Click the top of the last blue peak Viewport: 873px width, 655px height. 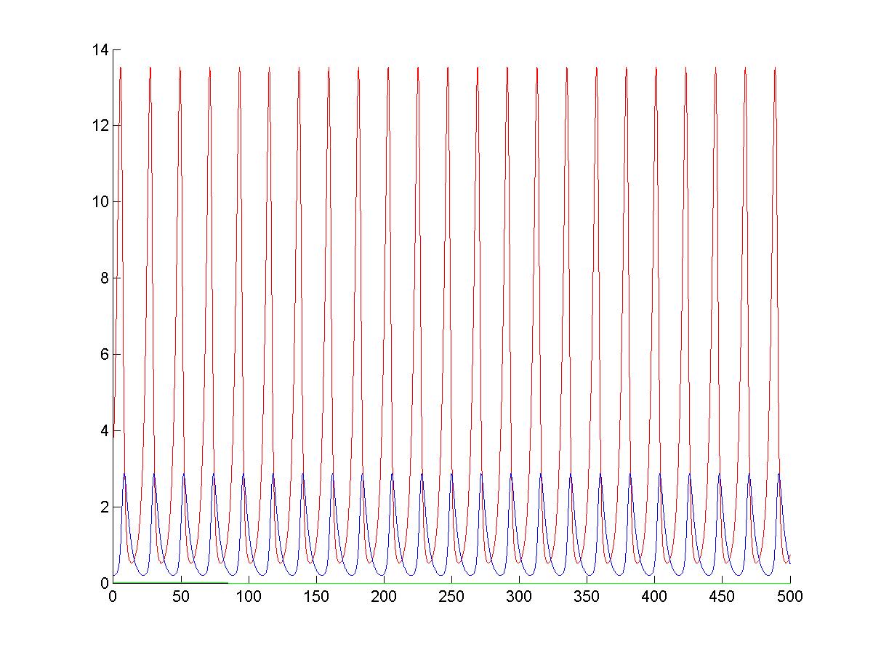coord(779,474)
